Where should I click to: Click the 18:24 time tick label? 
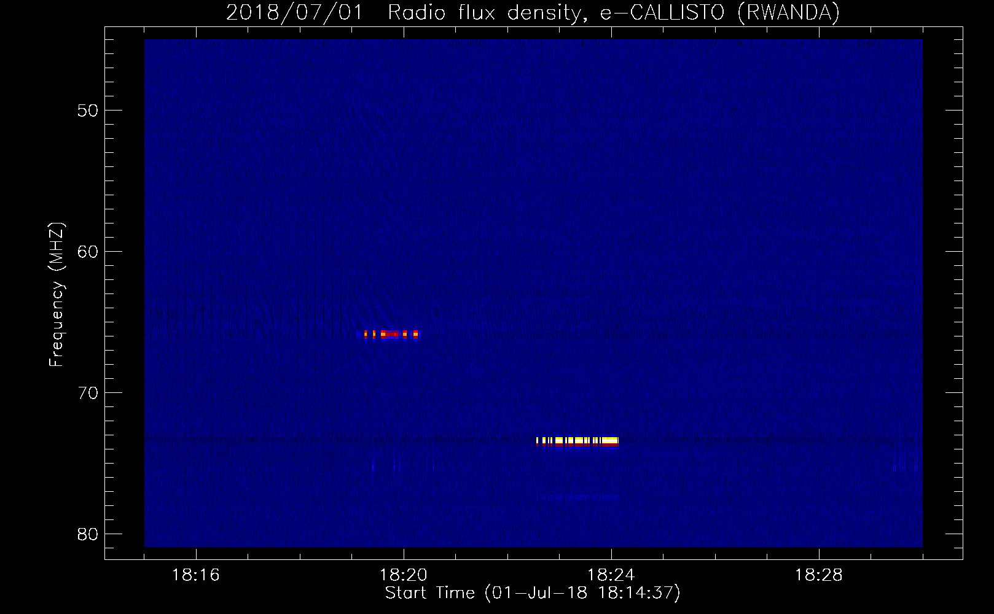[611, 575]
